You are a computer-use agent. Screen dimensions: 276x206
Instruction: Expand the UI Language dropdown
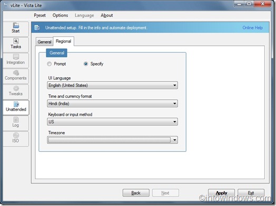tap(112, 85)
